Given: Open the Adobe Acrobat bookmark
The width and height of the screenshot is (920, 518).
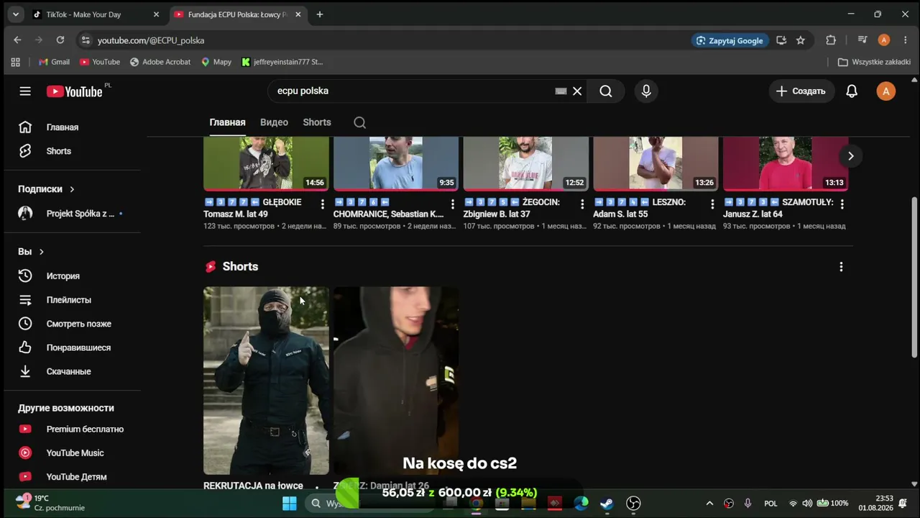Looking at the screenshot, I should coord(160,62).
